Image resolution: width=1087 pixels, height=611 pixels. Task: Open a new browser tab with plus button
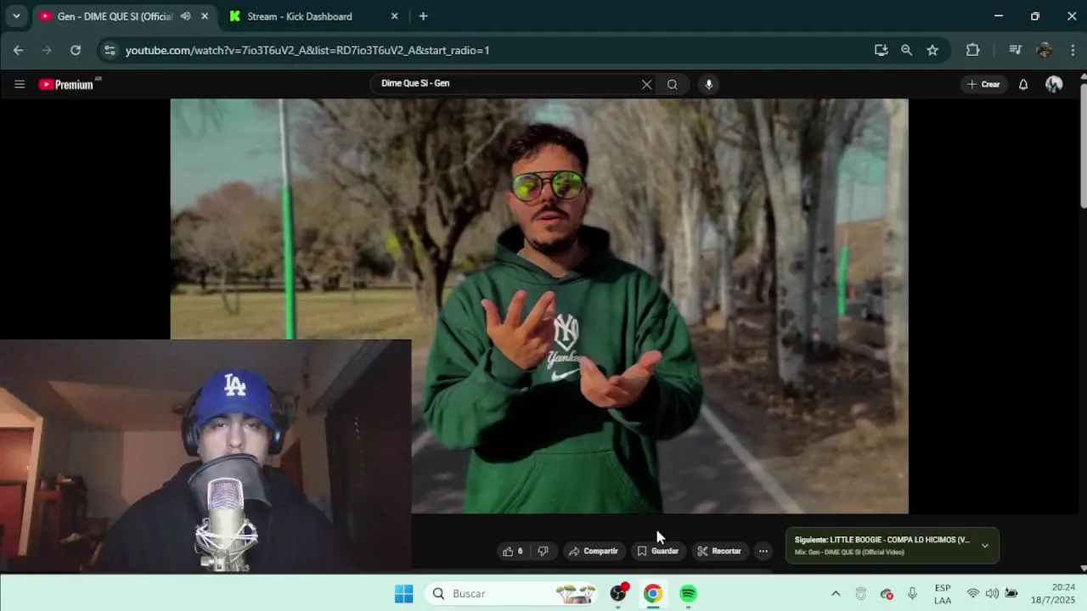[x=423, y=16]
